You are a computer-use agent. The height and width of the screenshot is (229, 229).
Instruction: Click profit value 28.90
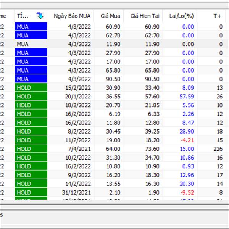pos(187,131)
